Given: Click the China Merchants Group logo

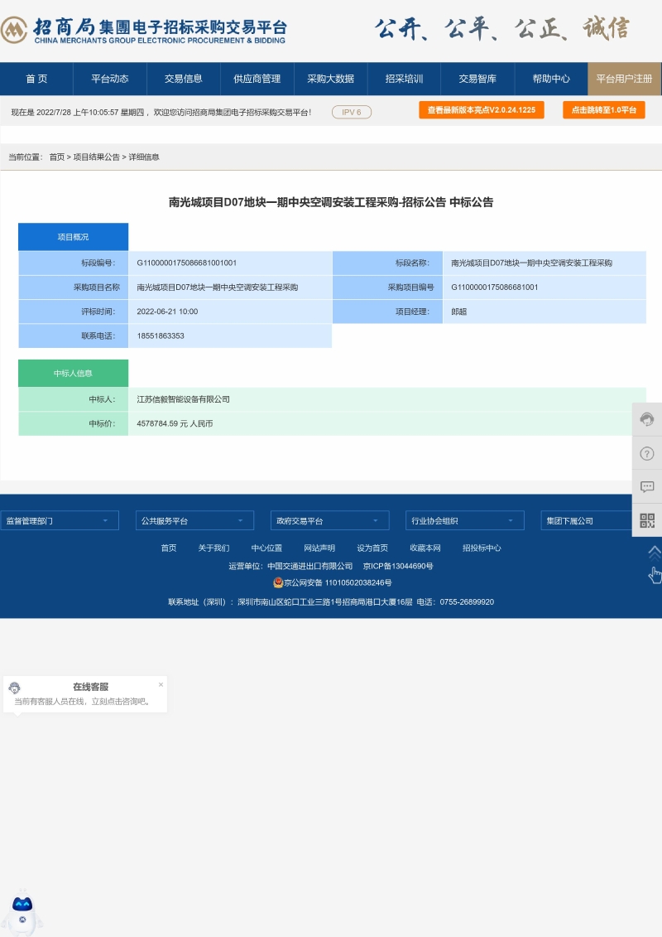Looking at the screenshot, I should tap(143, 30).
